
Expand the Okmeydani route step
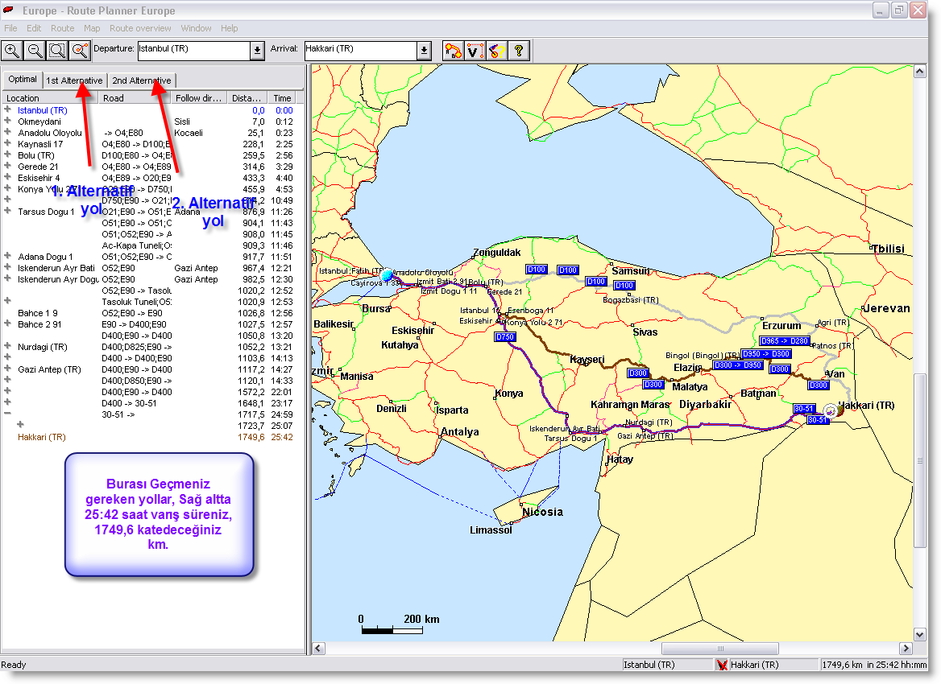(7, 121)
